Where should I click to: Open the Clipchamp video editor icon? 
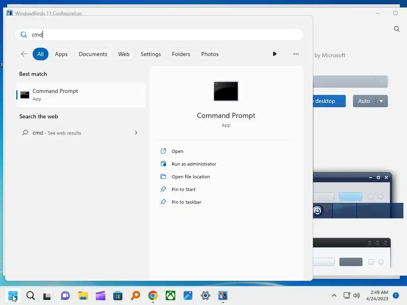[x=101, y=295]
